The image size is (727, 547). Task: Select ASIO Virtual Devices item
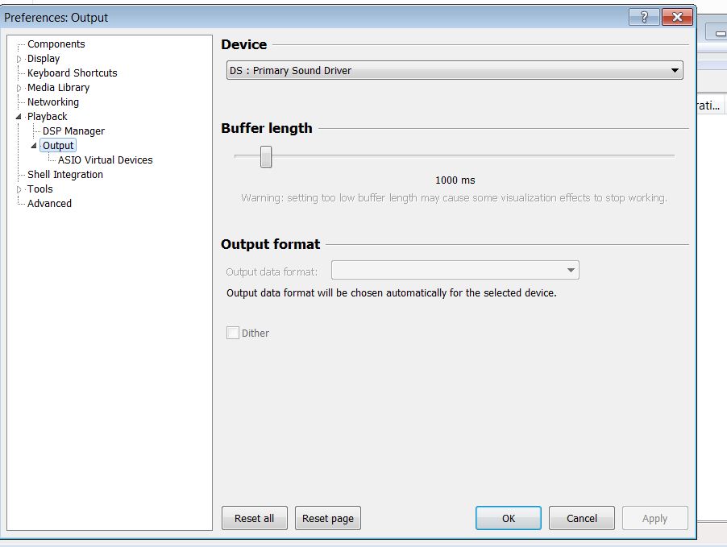point(105,160)
